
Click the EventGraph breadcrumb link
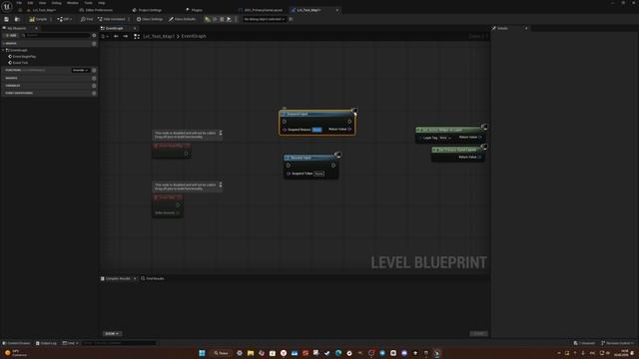point(194,36)
